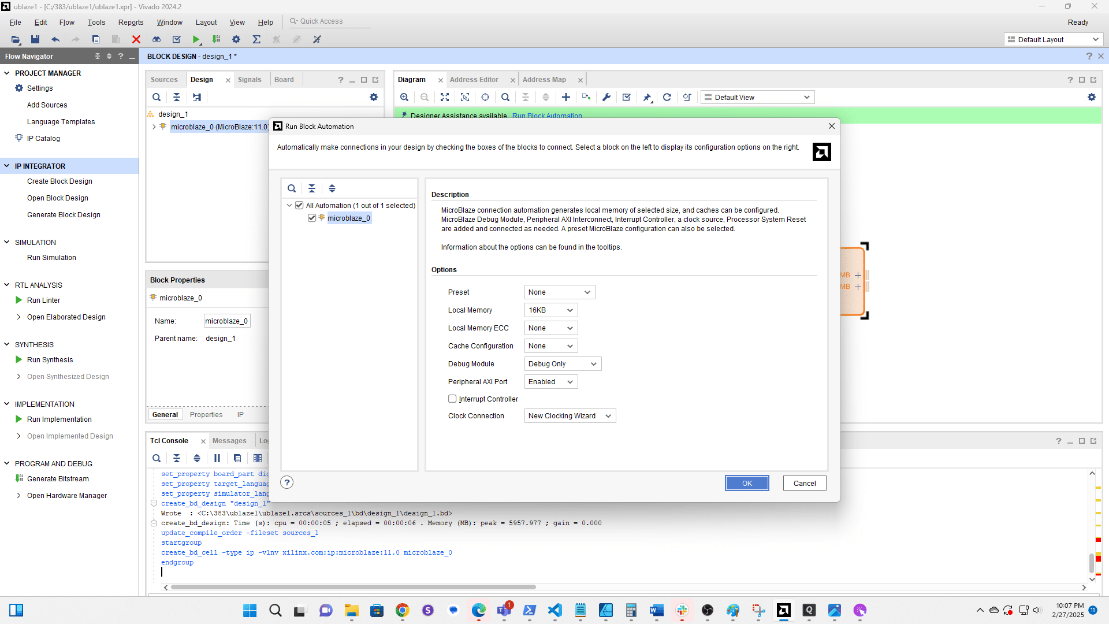The width and height of the screenshot is (1109, 624).
Task: Click the Tcl Console horizontal scrollbar
Action: 353,587
